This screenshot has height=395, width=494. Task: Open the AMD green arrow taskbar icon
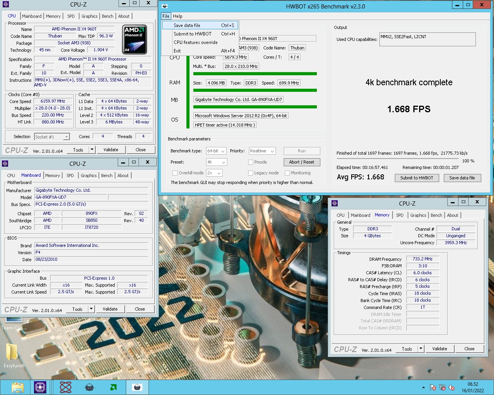[x=113, y=387]
